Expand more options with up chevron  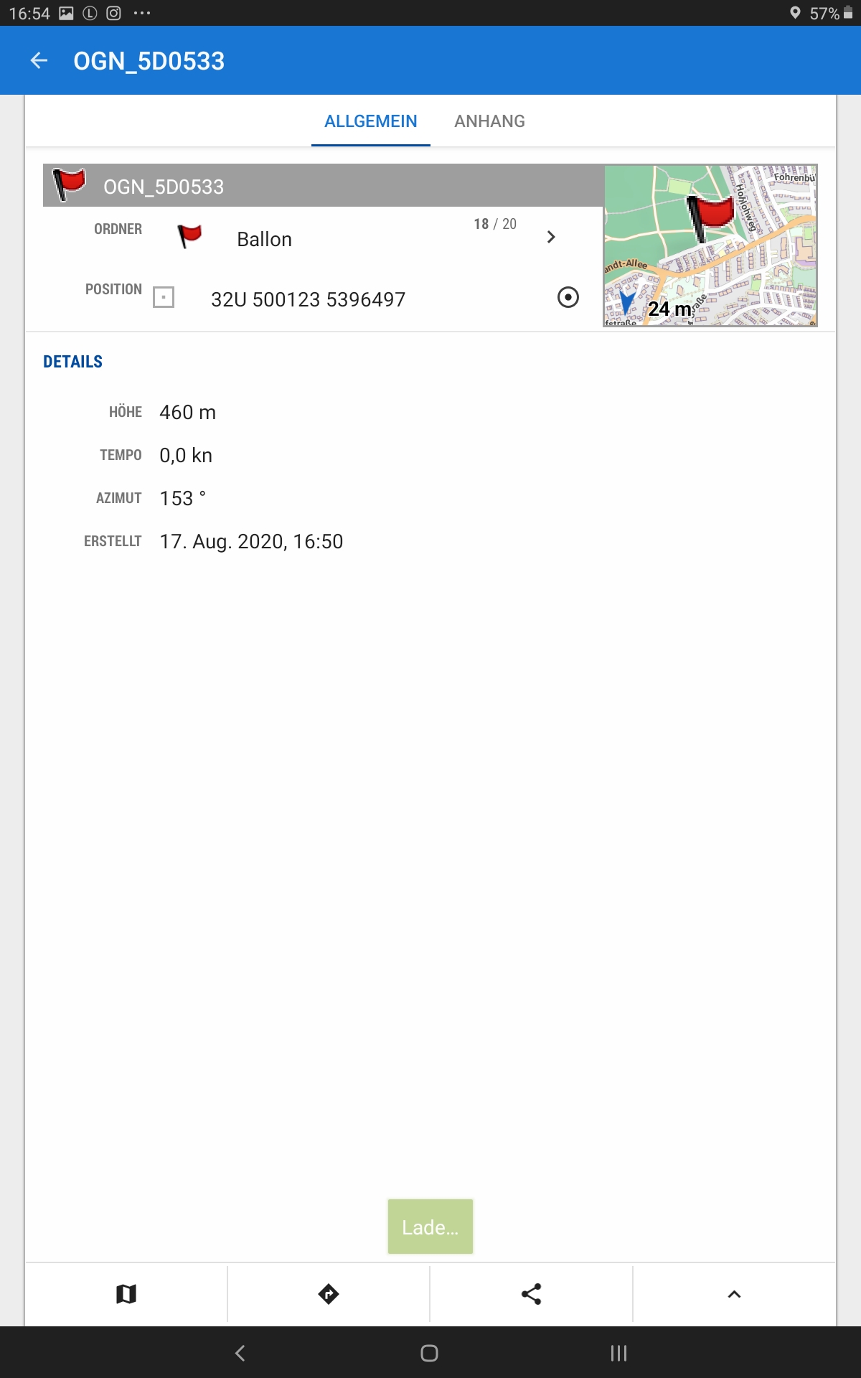click(x=734, y=1294)
